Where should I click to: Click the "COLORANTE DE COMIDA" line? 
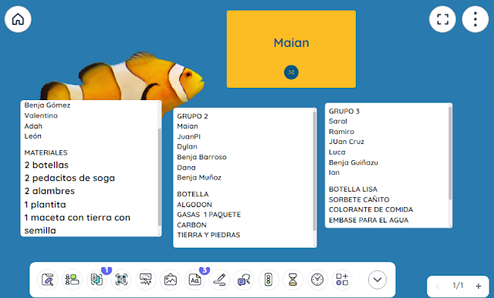click(371, 209)
